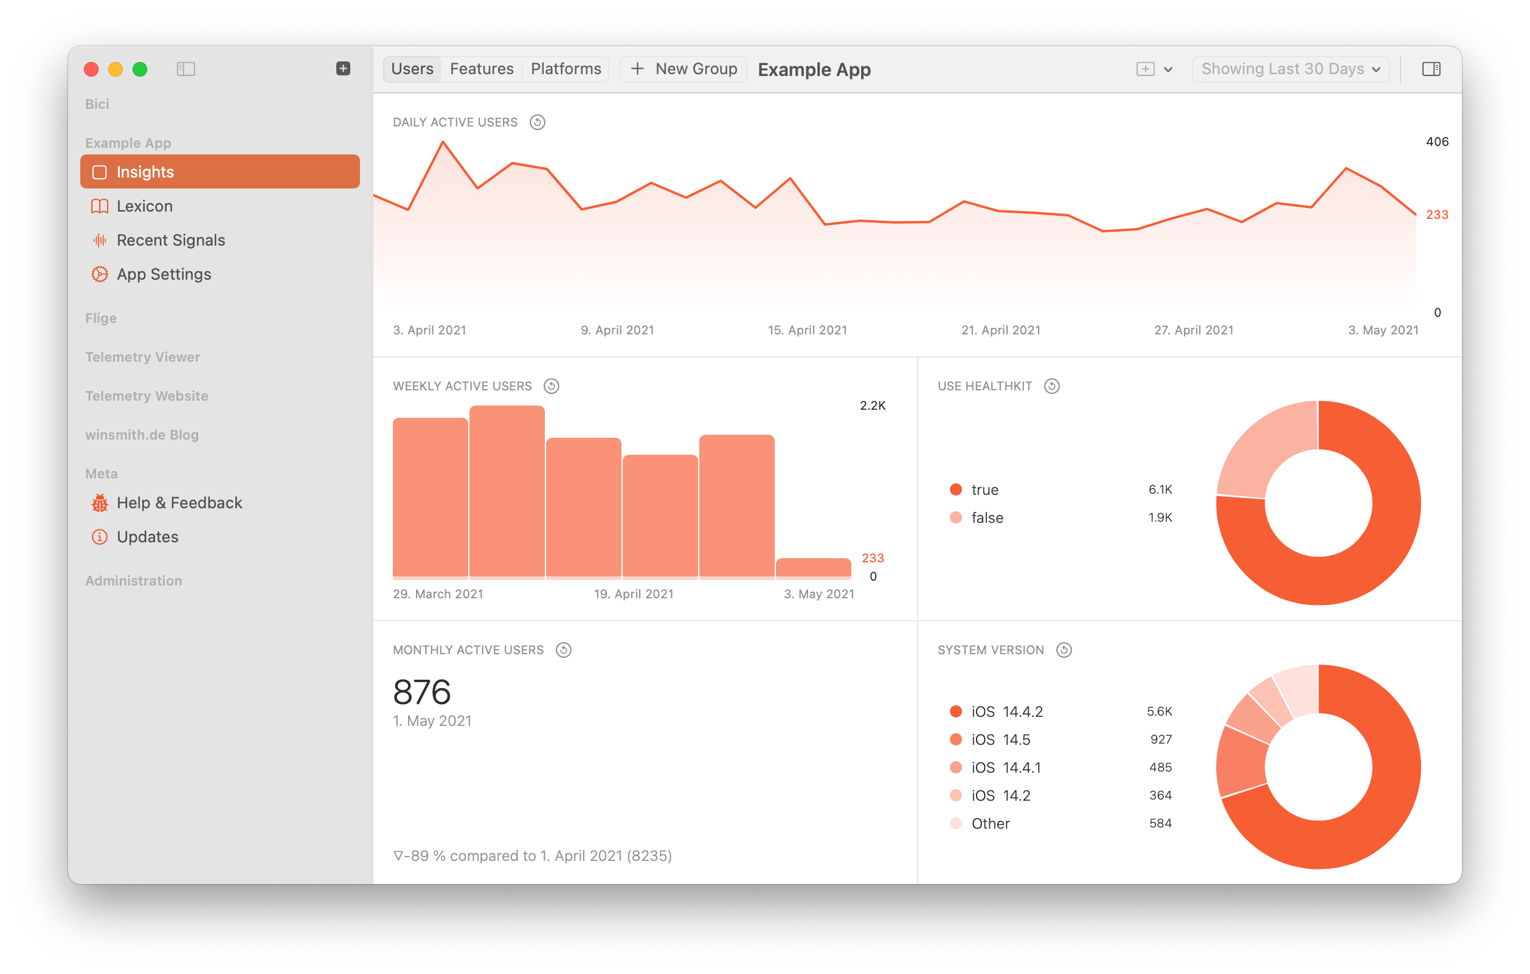1530x974 pixels.
Task: Click the tallest weekly active users bar
Action: 507,492
